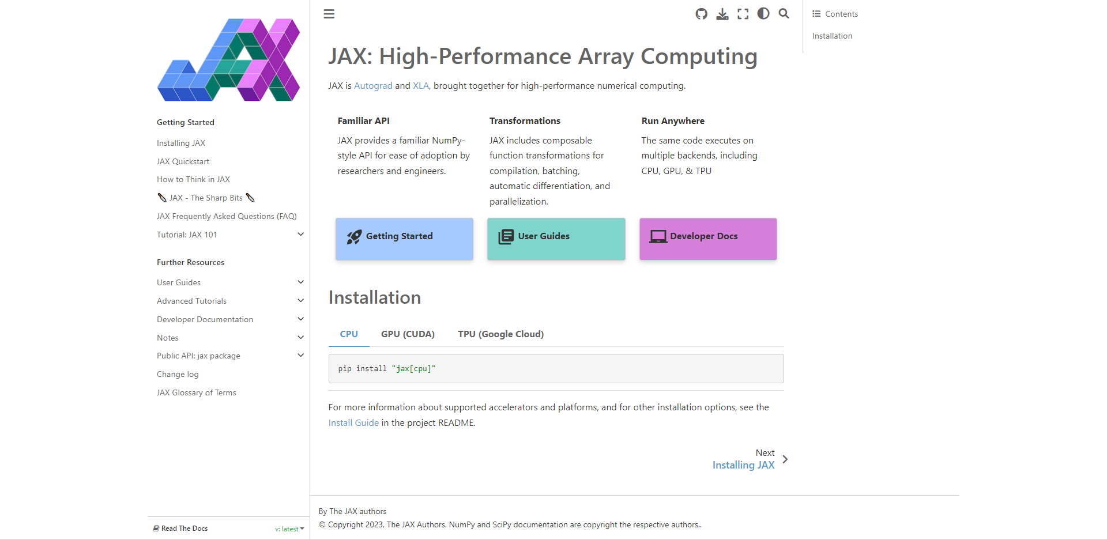Screen dimensions: 1107x540
Task: Toggle the sidebar hamburger menu
Action: 329,14
